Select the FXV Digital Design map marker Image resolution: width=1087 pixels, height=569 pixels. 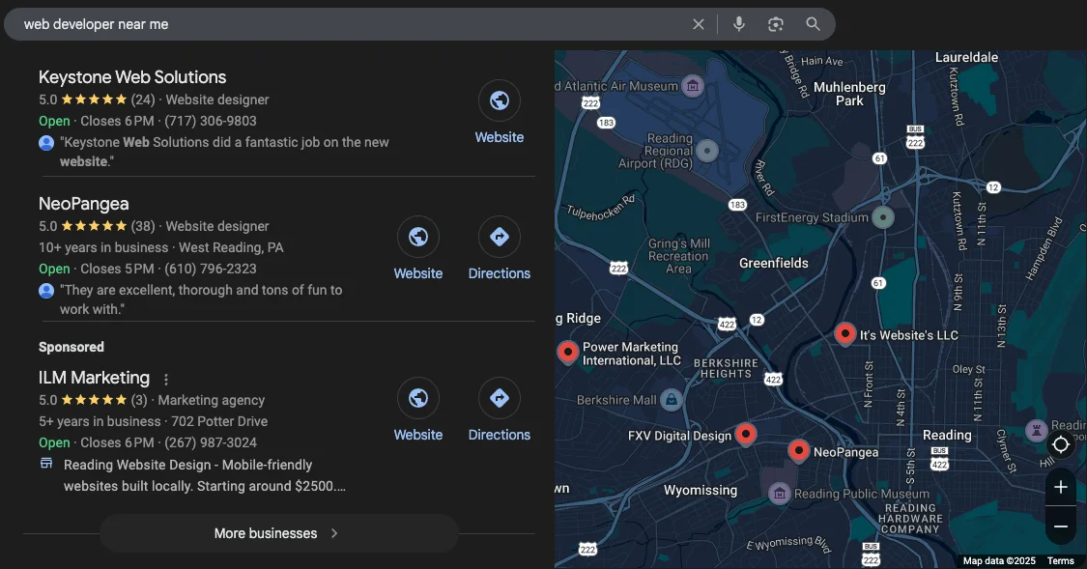point(746,434)
